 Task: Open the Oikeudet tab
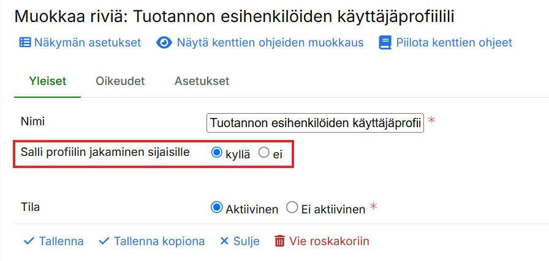tap(120, 81)
